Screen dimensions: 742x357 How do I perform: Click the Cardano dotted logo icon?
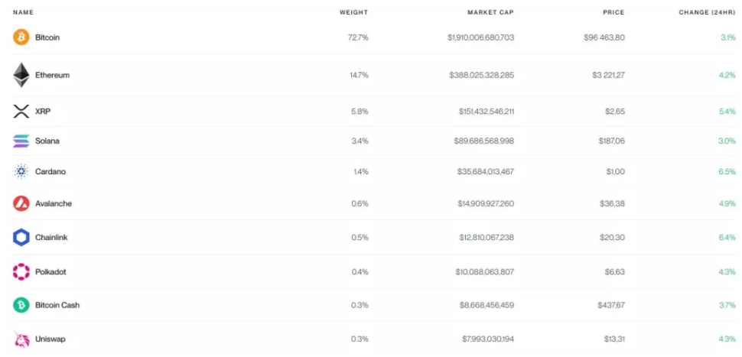(21, 172)
